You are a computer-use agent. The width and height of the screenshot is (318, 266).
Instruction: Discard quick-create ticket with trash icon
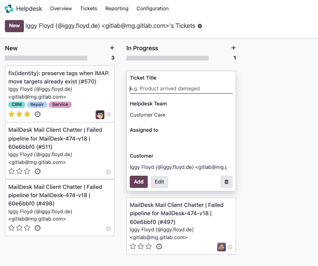click(x=226, y=182)
